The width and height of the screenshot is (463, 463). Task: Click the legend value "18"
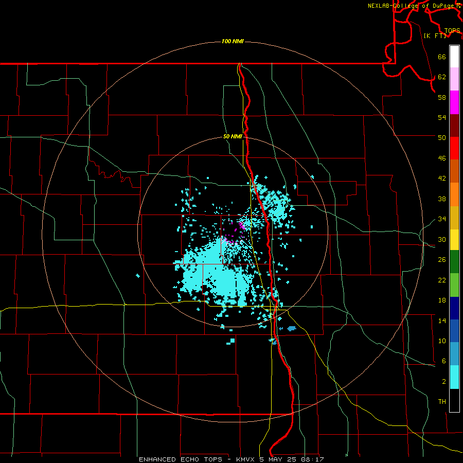click(x=442, y=300)
